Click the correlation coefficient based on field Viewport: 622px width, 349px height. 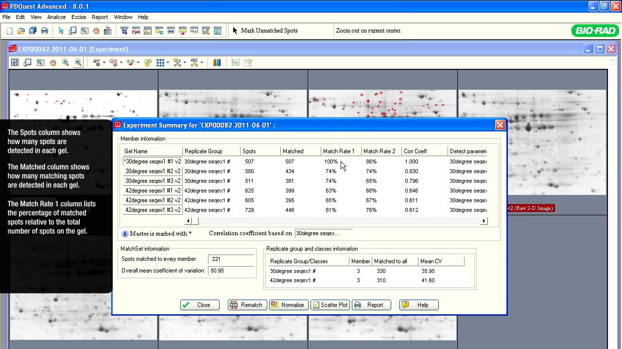[x=324, y=233]
